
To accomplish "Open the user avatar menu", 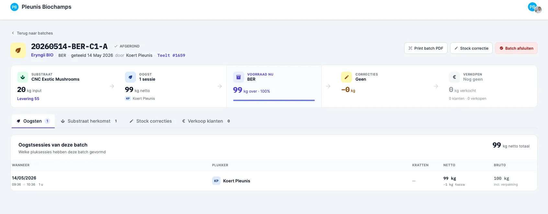I will point(534,7).
